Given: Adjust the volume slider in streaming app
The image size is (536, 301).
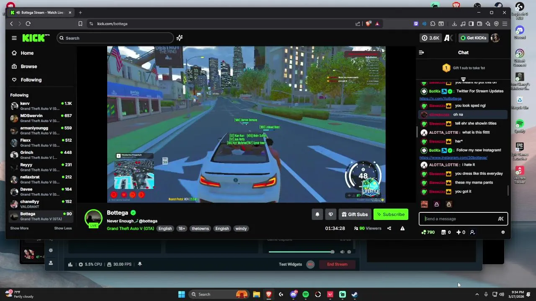Looking at the screenshot, I should click(301, 252).
